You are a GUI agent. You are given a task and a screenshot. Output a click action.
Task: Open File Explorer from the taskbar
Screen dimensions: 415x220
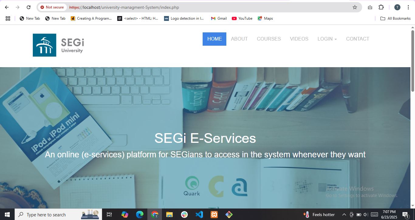tap(170, 215)
